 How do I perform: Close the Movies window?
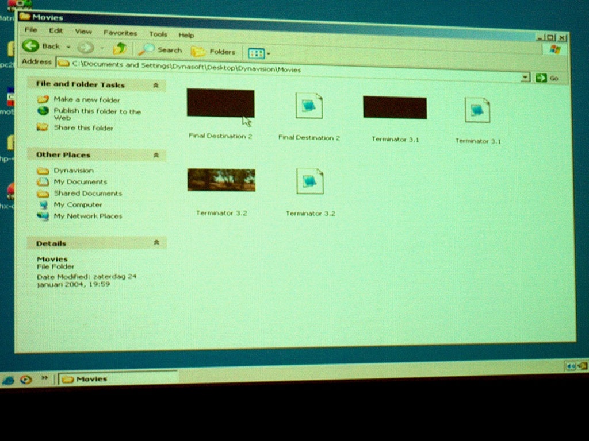click(x=562, y=38)
